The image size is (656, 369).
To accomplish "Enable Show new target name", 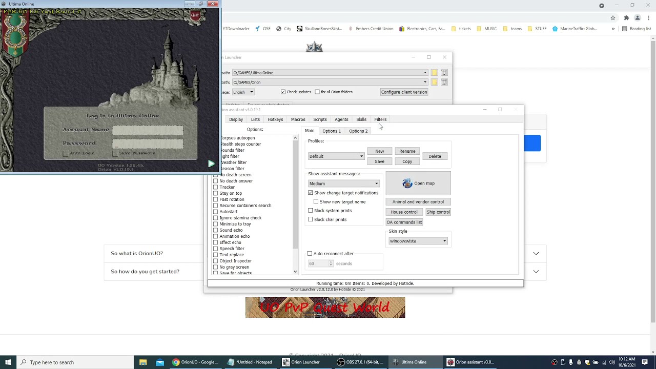I will tap(316, 202).
